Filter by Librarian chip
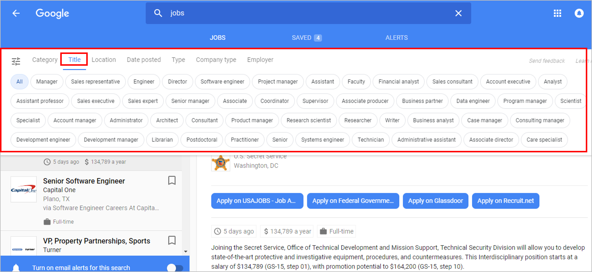Screen dimensions: 592x272 click(x=162, y=140)
